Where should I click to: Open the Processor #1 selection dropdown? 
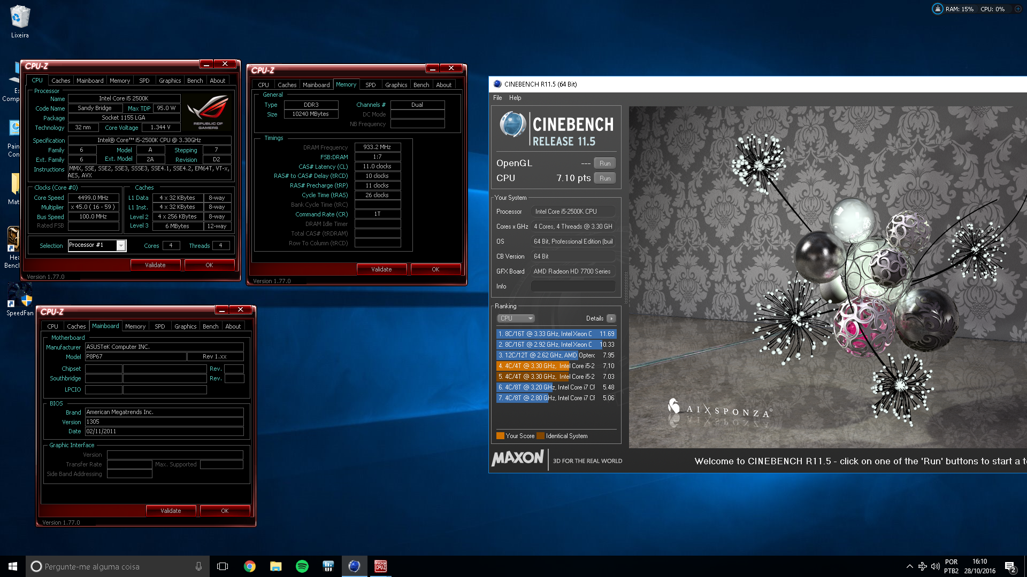point(121,245)
